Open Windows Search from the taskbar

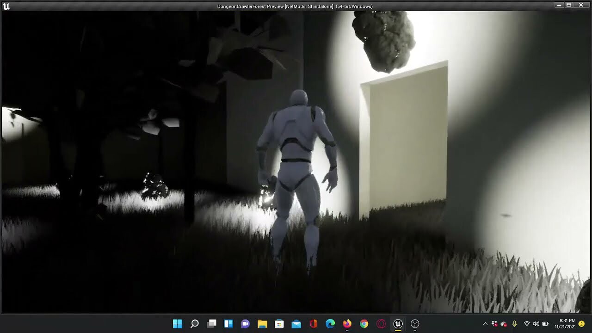tap(194, 324)
